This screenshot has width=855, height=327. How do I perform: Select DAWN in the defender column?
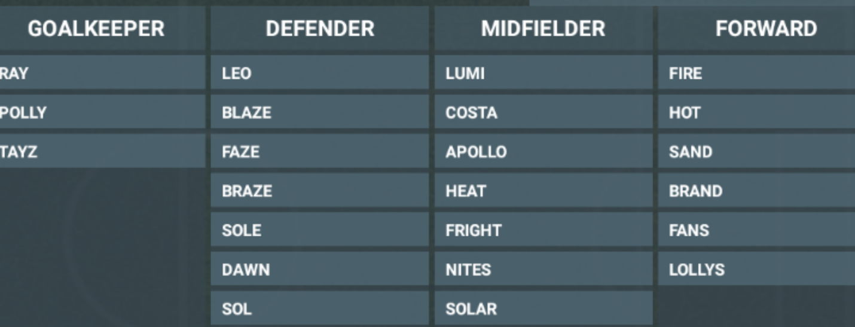tap(320, 269)
